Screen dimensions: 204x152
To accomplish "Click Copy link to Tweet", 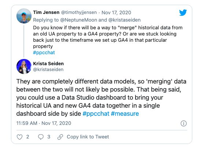I will tap(88, 137).
